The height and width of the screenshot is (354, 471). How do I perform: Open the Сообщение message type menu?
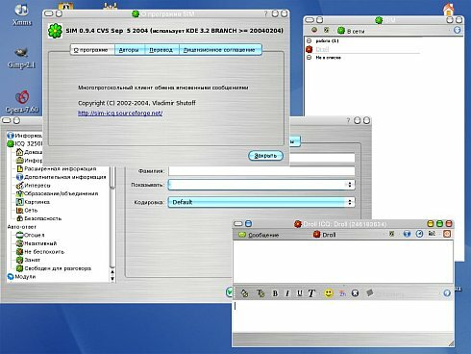pyautogui.click(x=259, y=235)
